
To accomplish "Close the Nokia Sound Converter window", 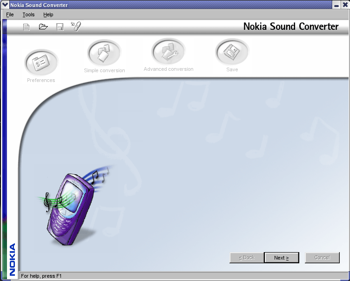I will pos(345,5).
